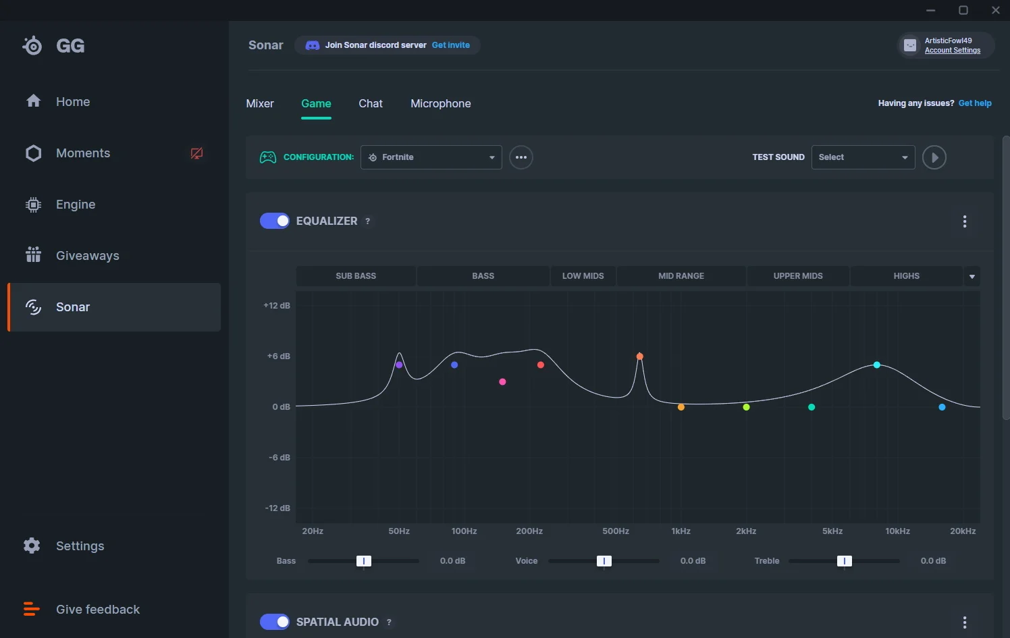Image resolution: width=1010 pixels, height=638 pixels.
Task: Expand the frequency band dropdown arrow after Highs
Action: (972, 276)
